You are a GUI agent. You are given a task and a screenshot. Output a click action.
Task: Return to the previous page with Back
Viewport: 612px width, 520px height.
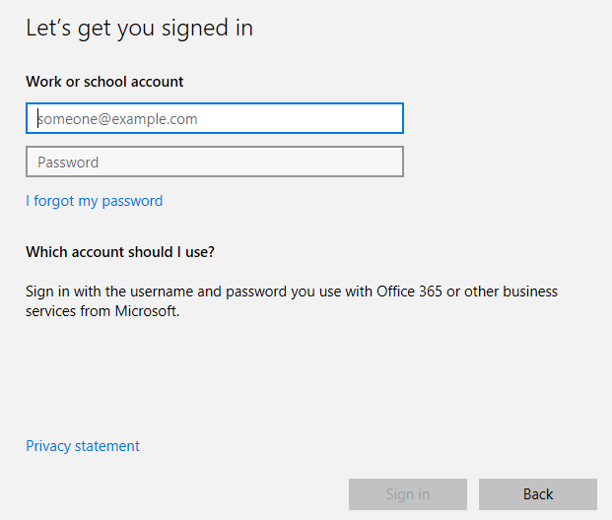538,494
